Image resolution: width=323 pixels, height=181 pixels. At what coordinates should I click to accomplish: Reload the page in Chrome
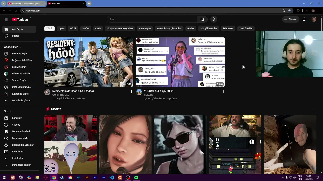pos(16,11)
